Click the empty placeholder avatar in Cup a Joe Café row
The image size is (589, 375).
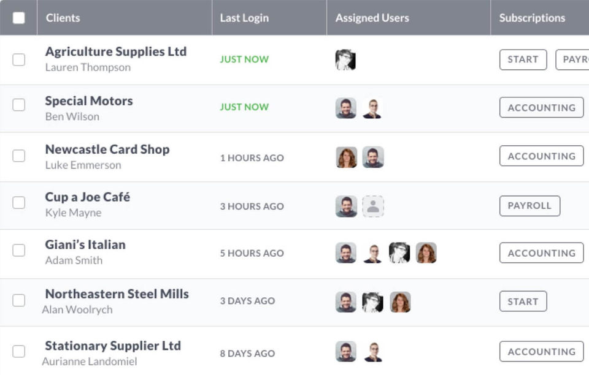372,206
